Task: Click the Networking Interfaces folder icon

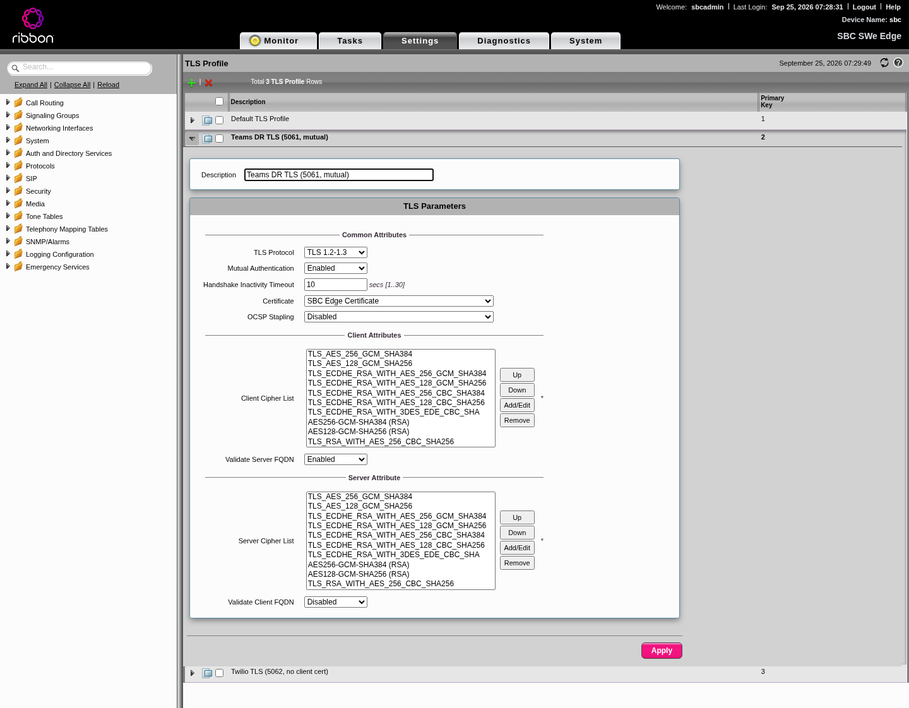Action: pos(18,127)
